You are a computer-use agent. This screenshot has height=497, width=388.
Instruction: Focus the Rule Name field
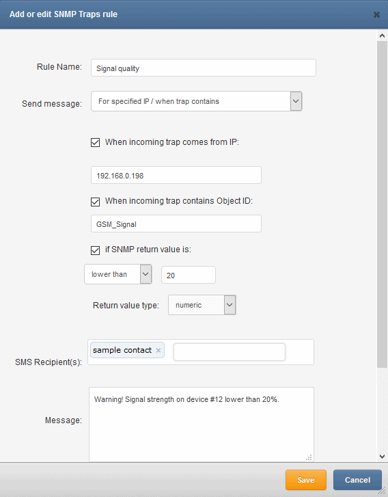(x=204, y=68)
